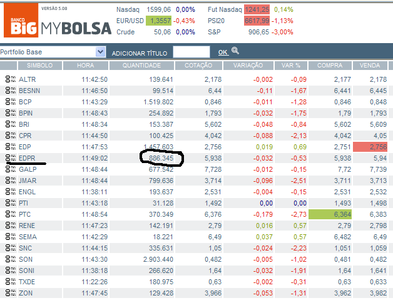Click the SON quantity 2.903.440
Screen dimensions: 393x303
pyautogui.click(x=158, y=259)
